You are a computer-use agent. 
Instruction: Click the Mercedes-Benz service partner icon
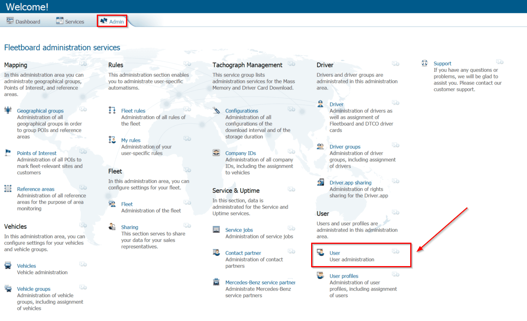tap(216, 282)
